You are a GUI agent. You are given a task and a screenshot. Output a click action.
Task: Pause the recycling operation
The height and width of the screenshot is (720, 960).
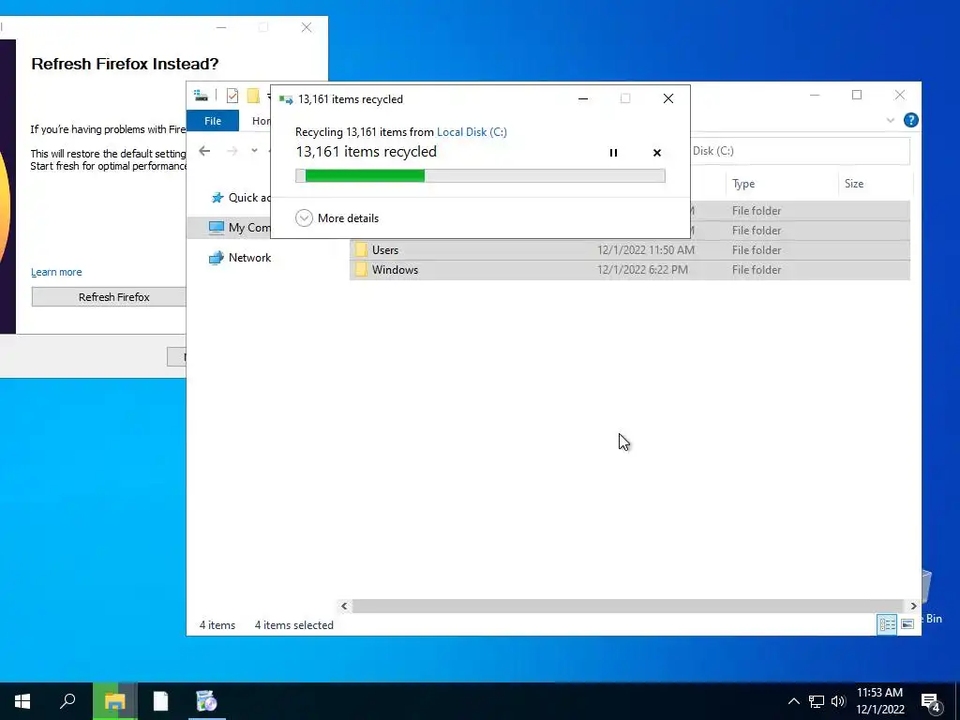613,153
